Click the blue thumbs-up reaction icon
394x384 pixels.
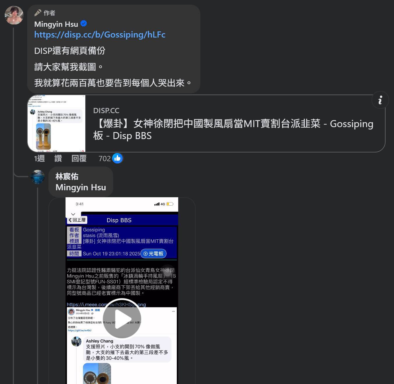pyautogui.click(x=117, y=158)
